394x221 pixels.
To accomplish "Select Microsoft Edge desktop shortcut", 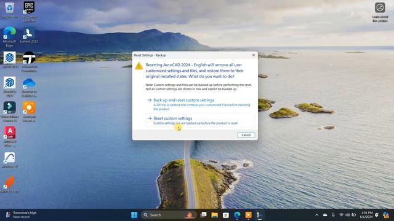I will point(10,37).
